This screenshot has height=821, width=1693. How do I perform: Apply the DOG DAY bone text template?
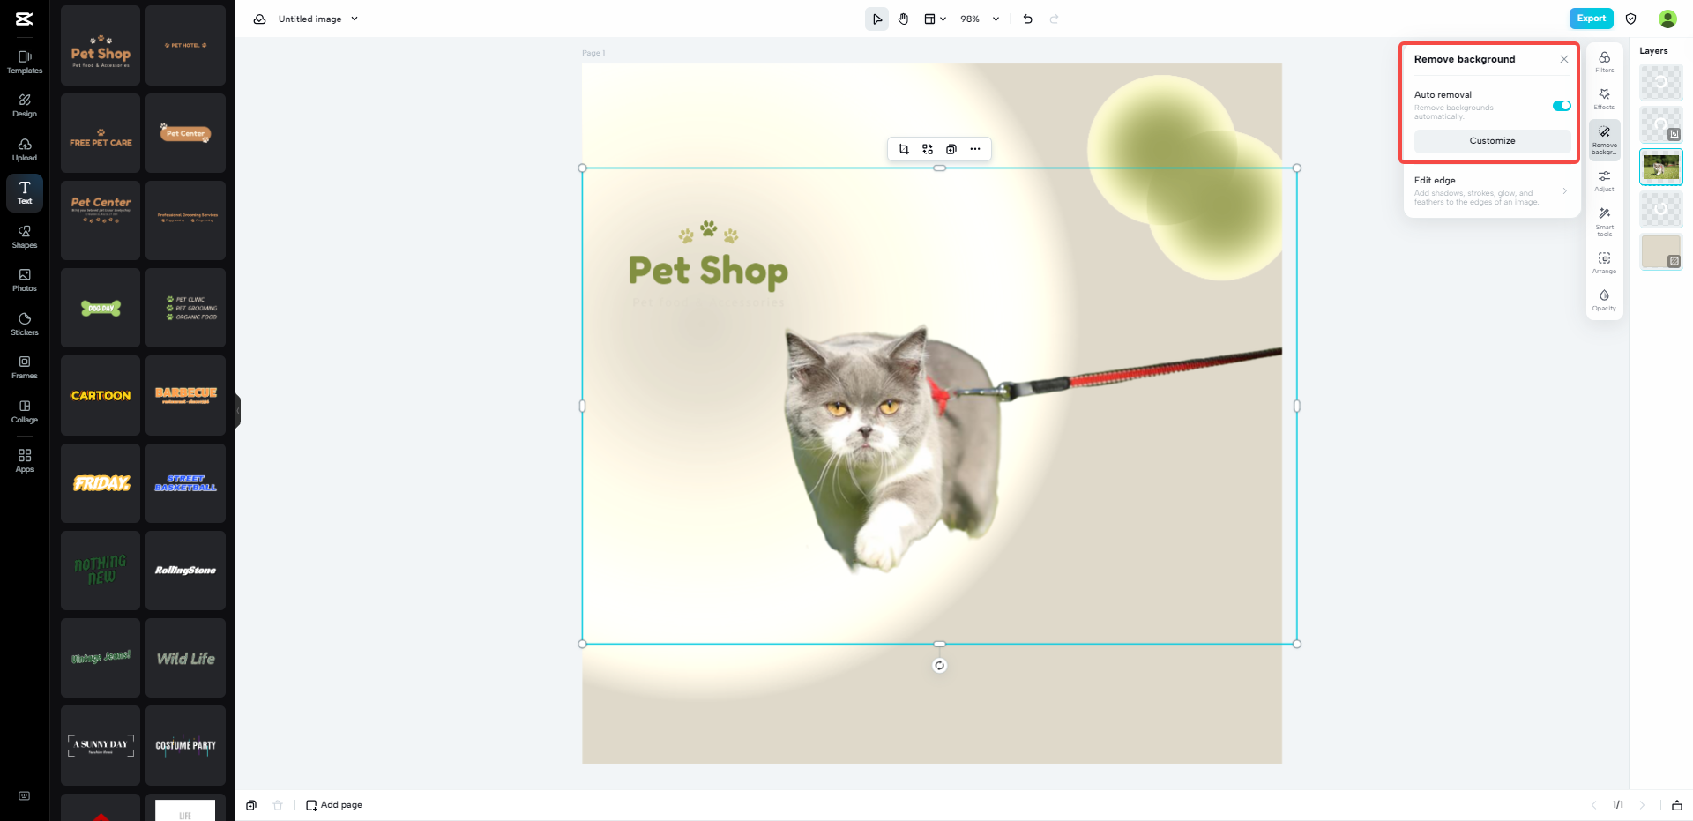[x=101, y=308]
